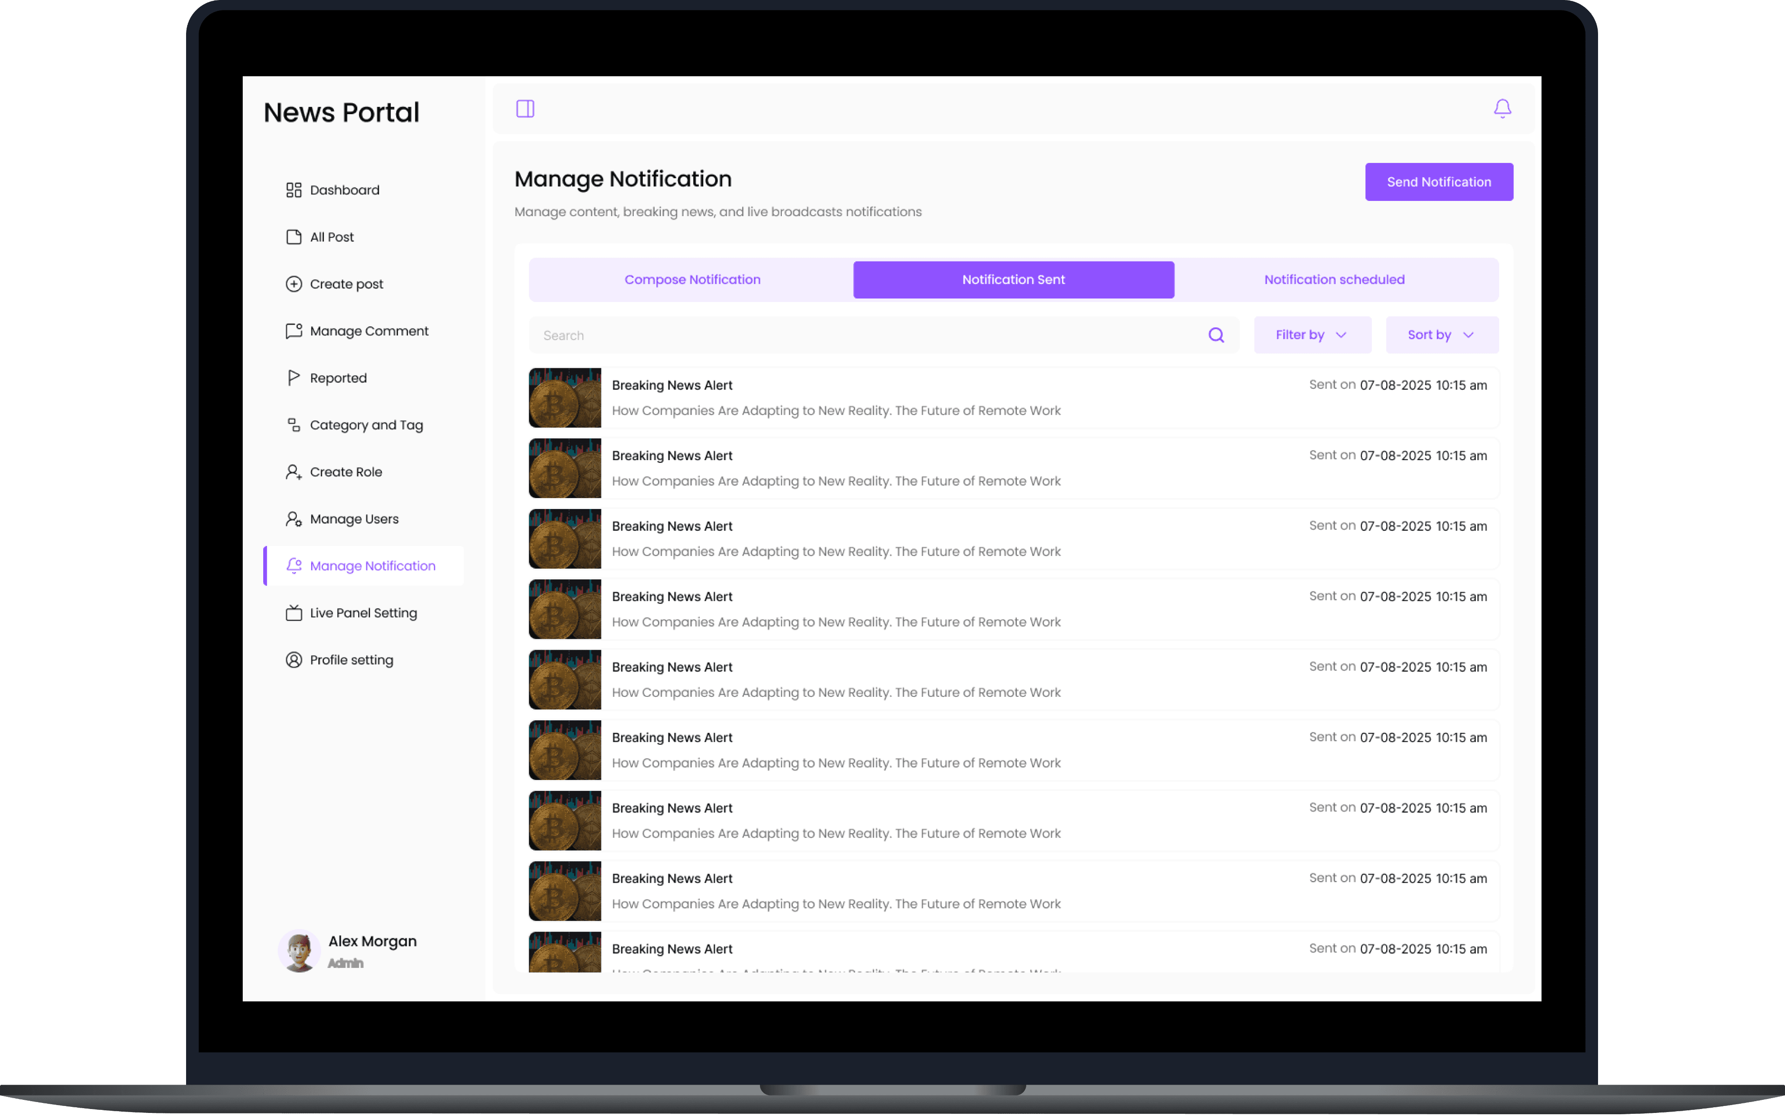Open Manage Users in sidebar
1785x1116 pixels.
point(353,519)
